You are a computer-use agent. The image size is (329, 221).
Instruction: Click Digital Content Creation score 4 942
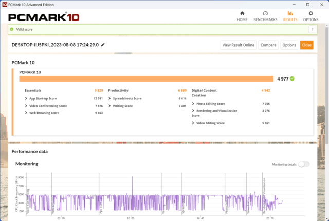point(266,90)
